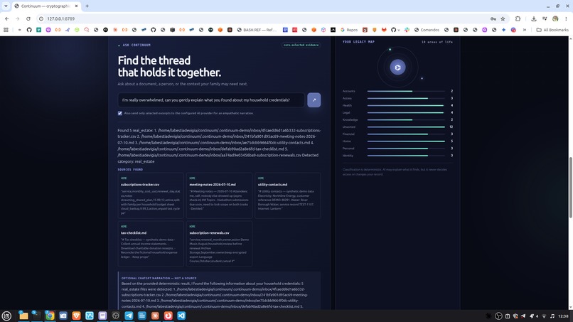The height and width of the screenshot is (322, 573).
Task: Expand hidden bookmarks with the chevron
Action: 525,30
